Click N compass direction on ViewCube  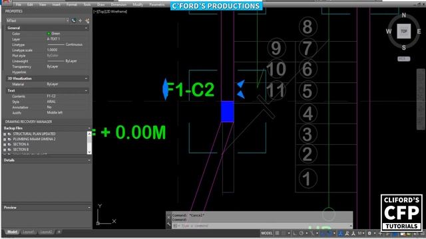point(404,15)
